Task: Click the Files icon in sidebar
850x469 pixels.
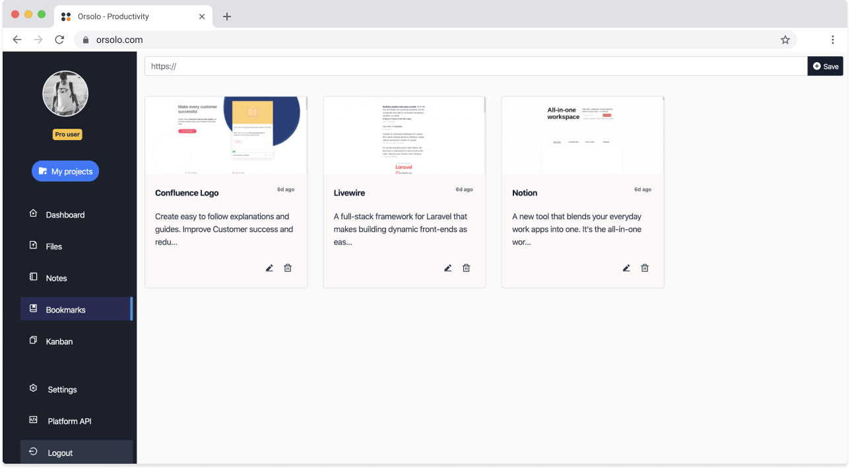Action: pyautogui.click(x=33, y=245)
